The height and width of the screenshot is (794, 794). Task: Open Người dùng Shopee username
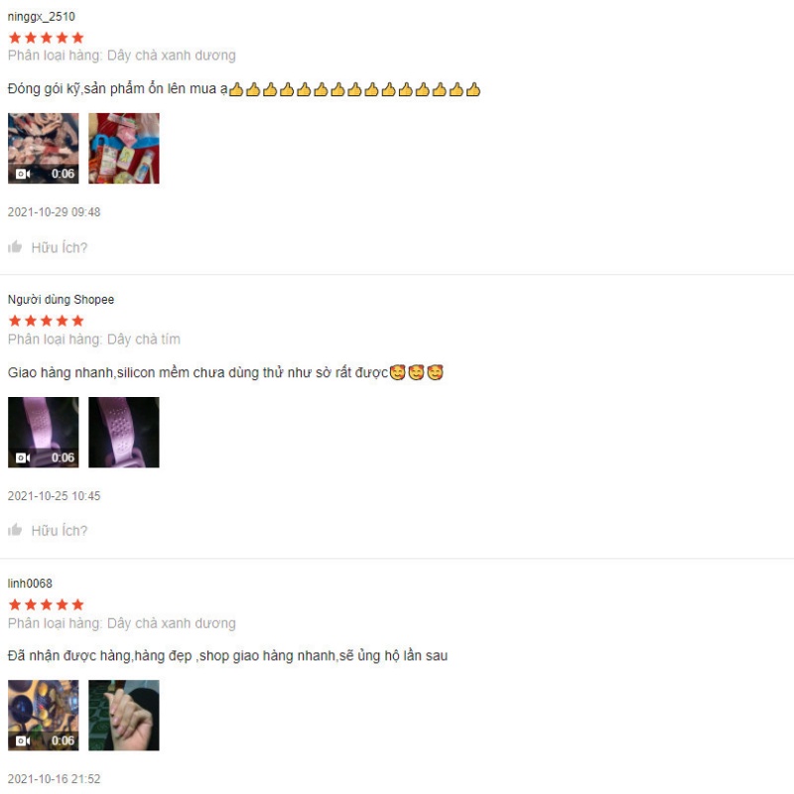pyautogui.click(x=61, y=300)
